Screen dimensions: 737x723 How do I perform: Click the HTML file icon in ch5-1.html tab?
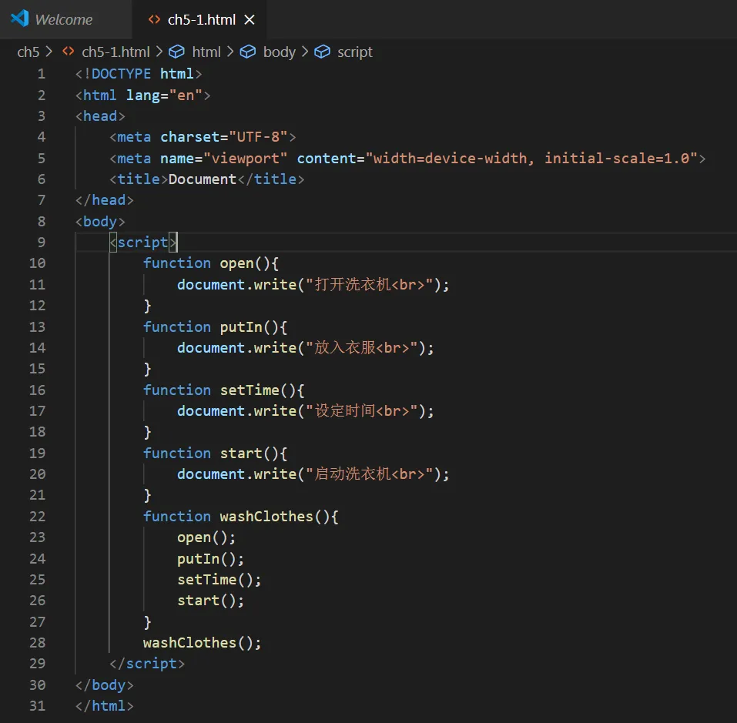coord(154,19)
